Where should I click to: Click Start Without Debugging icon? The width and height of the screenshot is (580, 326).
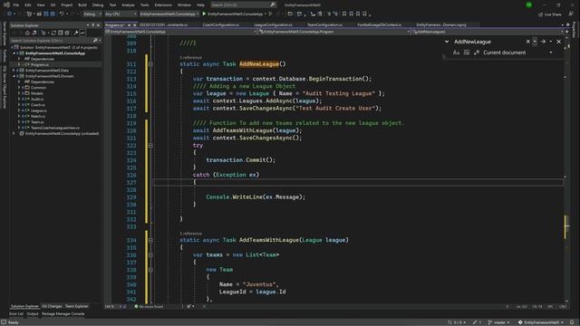[x=270, y=14]
